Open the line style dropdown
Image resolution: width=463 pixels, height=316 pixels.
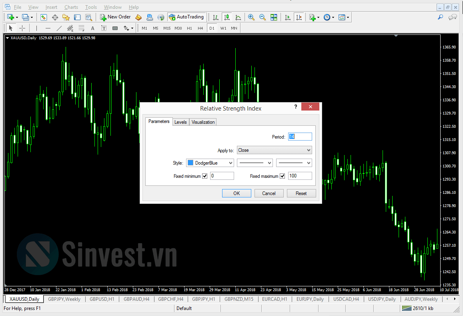[255, 163]
